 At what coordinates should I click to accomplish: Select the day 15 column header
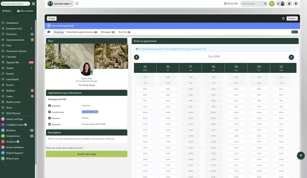coord(145,68)
